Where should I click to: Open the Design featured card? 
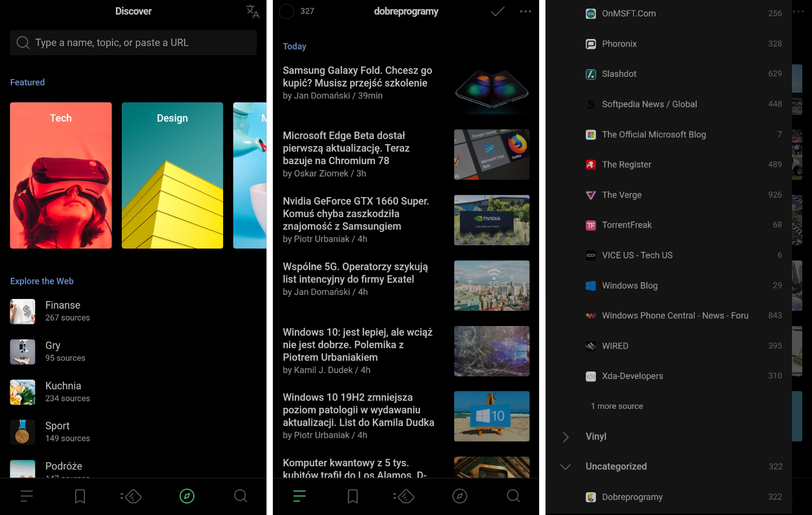tap(172, 175)
